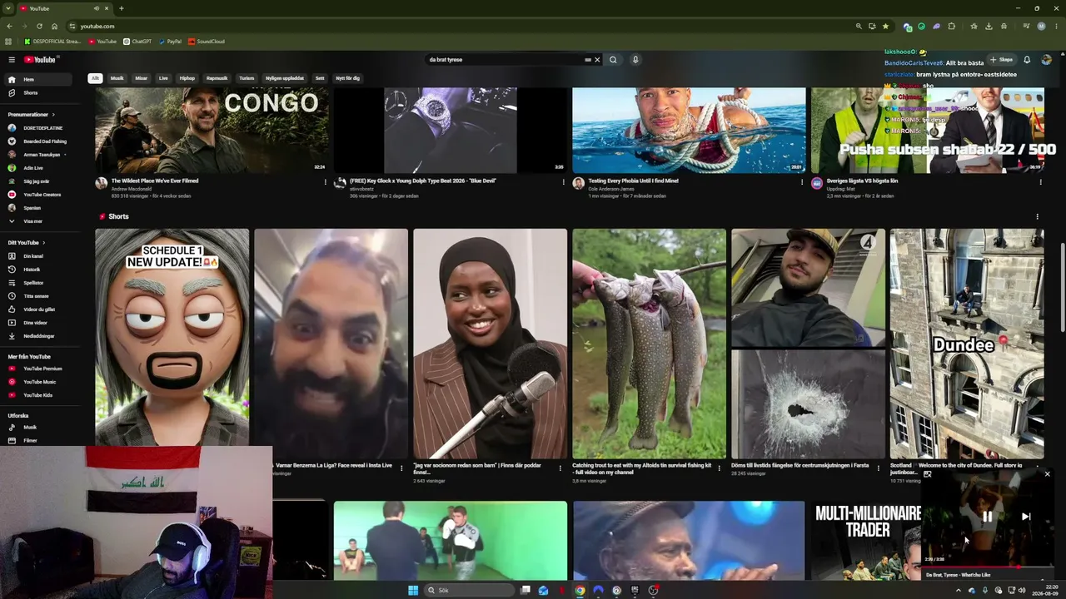The image size is (1066, 599).
Task: Click the search magnifier button
Action: pyautogui.click(x=613, y=60)
